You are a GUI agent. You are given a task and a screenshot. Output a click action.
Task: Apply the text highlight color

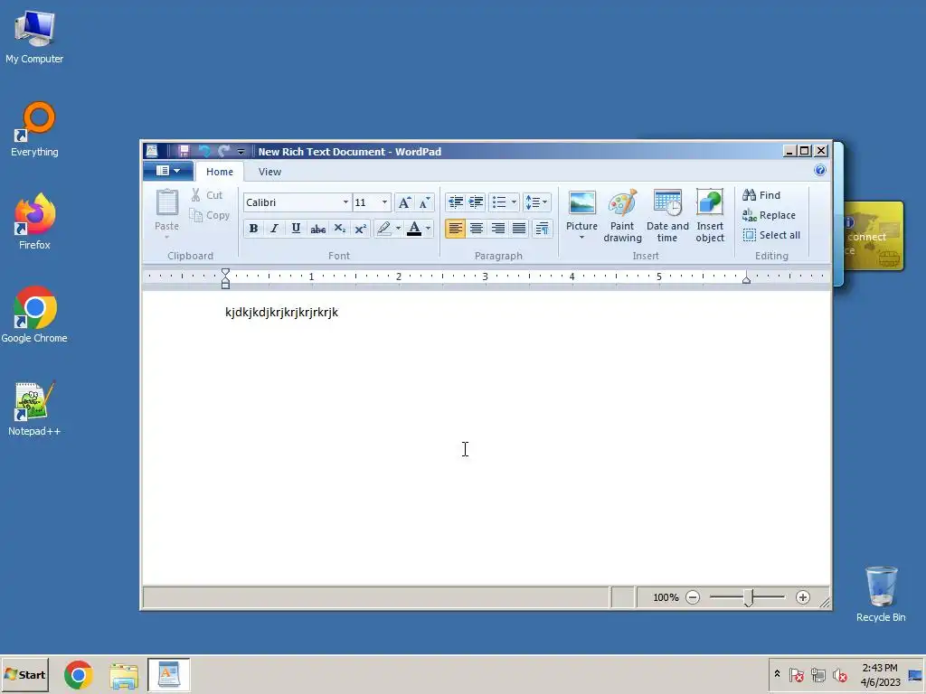pyautogui.click(x=383, y=229)
